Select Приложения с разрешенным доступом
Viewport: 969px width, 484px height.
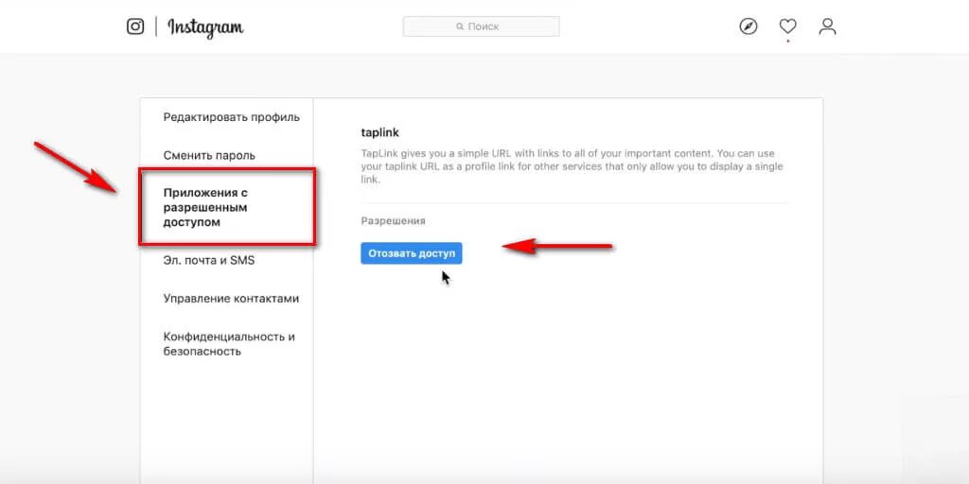point(205,207)
